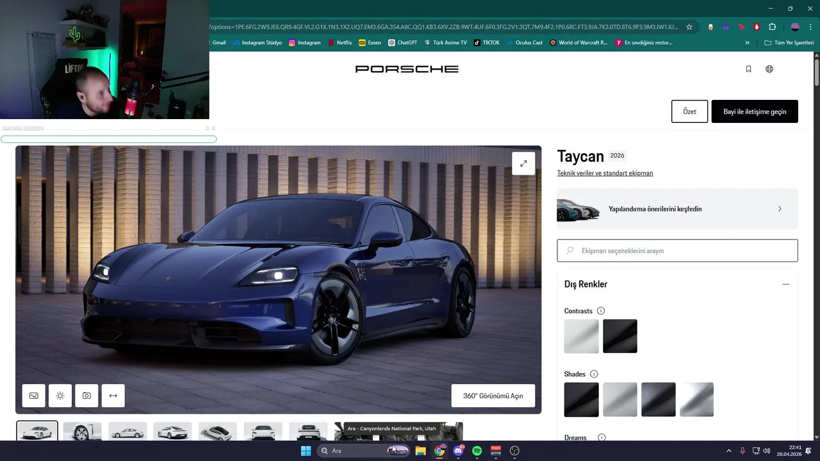Image resolution: width=820 pixels, height=461 pixels.
Task: Show hidden tray icons chevron
Action: [x=728, y=451]
